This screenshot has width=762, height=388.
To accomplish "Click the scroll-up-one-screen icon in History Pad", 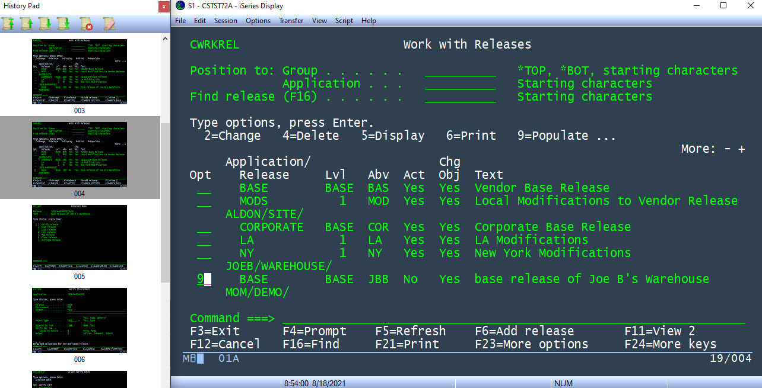I will click(x=26, y=22).
